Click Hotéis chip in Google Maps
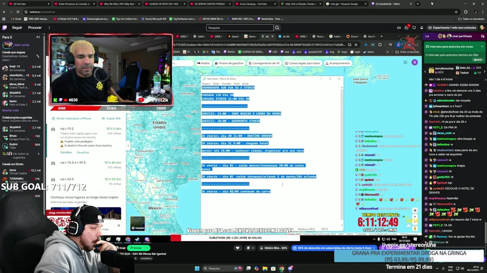 tap(204, 63)
